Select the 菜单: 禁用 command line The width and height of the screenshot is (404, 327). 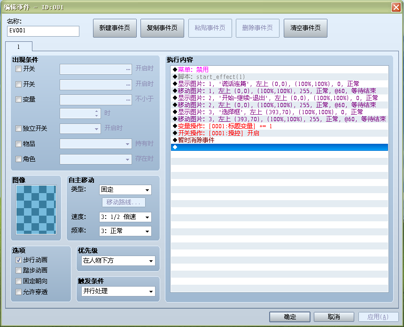coord(280,70)
